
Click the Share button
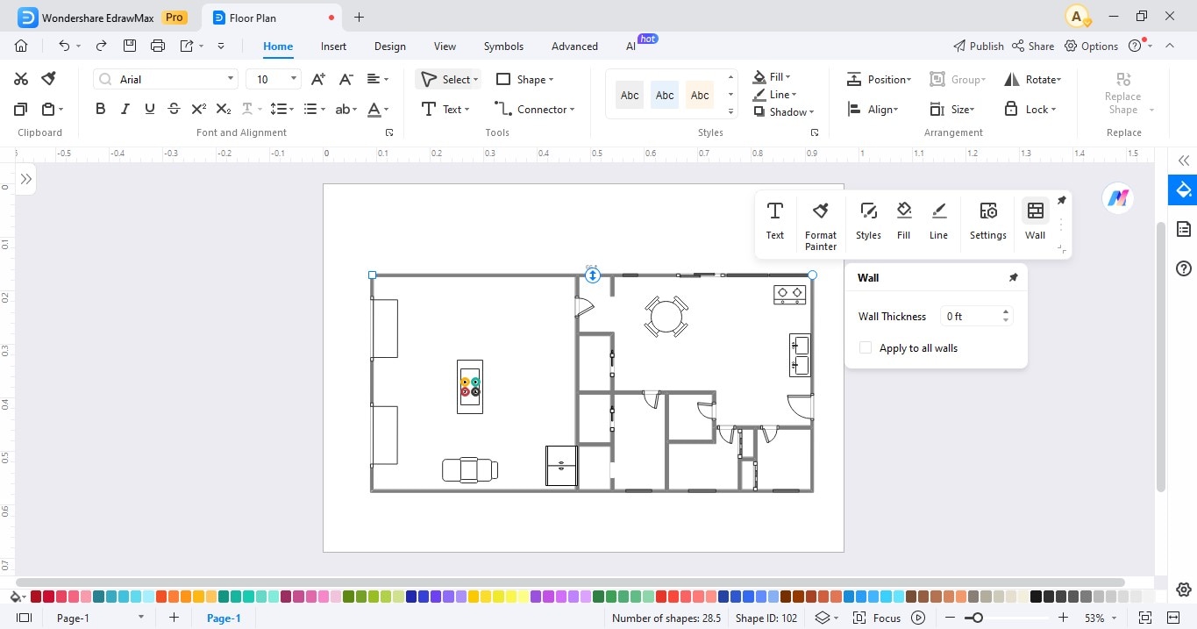point(1033,46)
